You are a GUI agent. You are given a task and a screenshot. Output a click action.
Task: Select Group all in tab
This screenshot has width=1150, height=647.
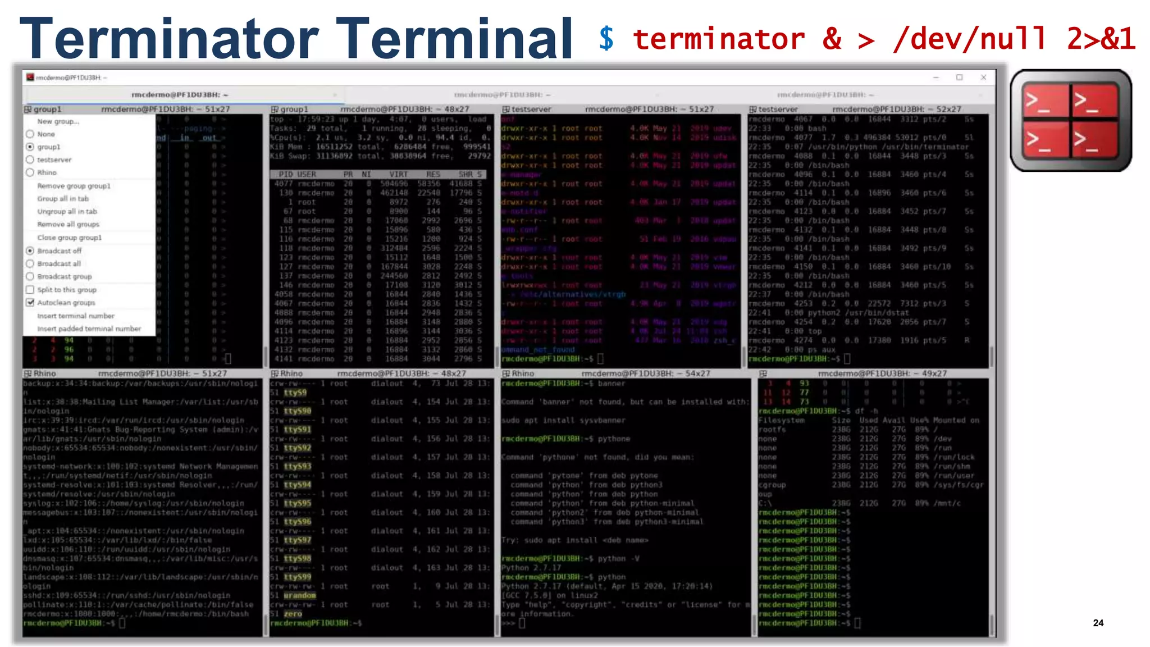(63, 199)
